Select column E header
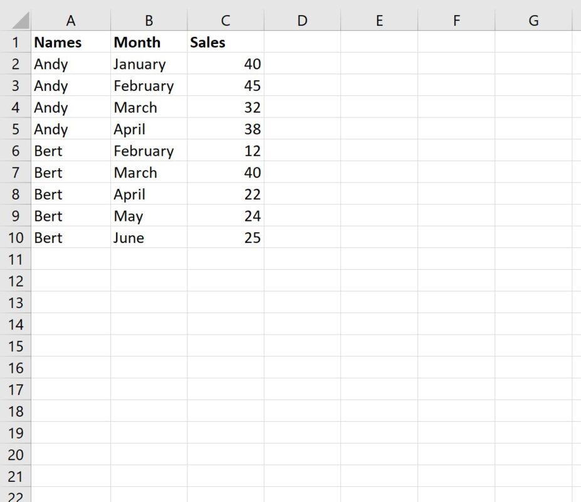This screenshot has height=502, width=581. pyautogui.click(x=379, y=20)
